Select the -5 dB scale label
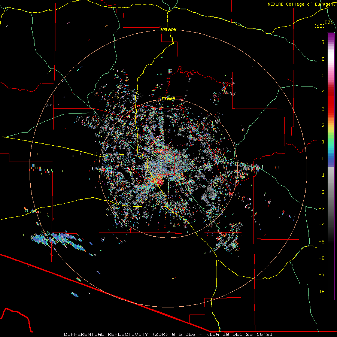 [322, 242]
